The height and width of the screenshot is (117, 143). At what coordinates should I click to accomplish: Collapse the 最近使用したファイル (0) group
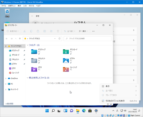[28, 78]
